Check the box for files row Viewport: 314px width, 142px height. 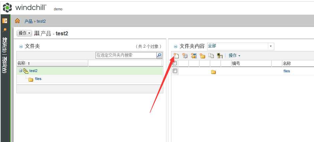175,71
